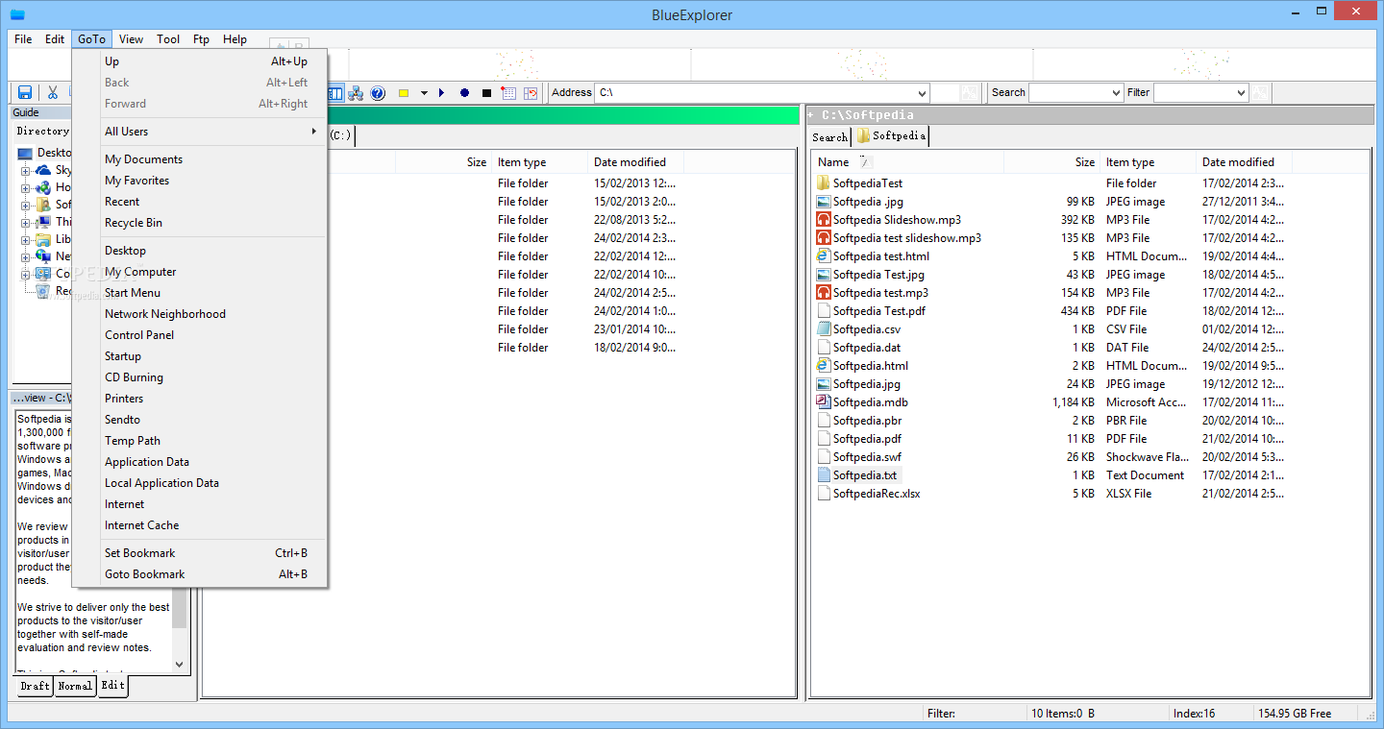Select the Directory tab in Guide panel
Viewport: 1384px width, 729px height.
(43, 131)
